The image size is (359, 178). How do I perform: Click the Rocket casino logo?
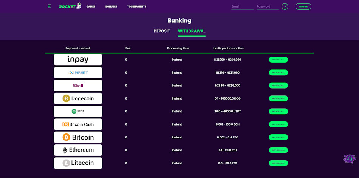(70, 6)
